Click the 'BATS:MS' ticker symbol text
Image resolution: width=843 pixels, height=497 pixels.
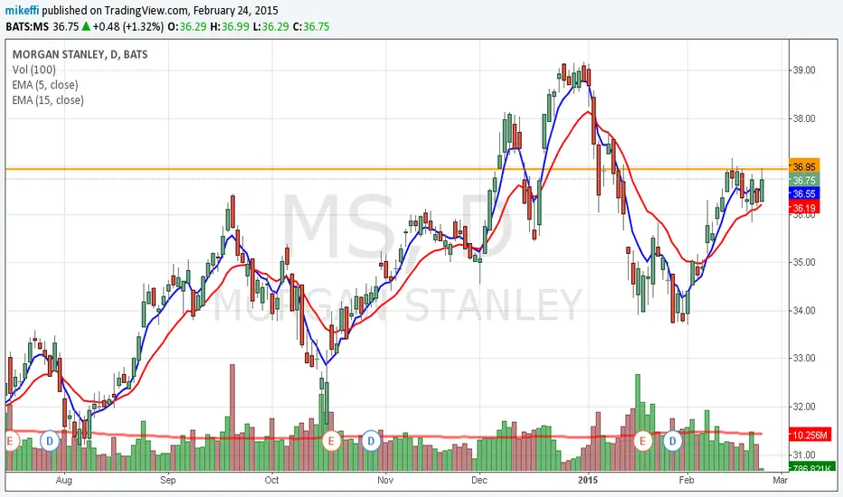(x=27, y=26)
